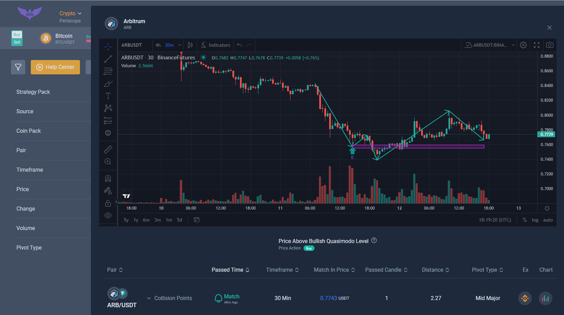Select the 5d date range
The image size is (564, 315).
pos(179,220)
